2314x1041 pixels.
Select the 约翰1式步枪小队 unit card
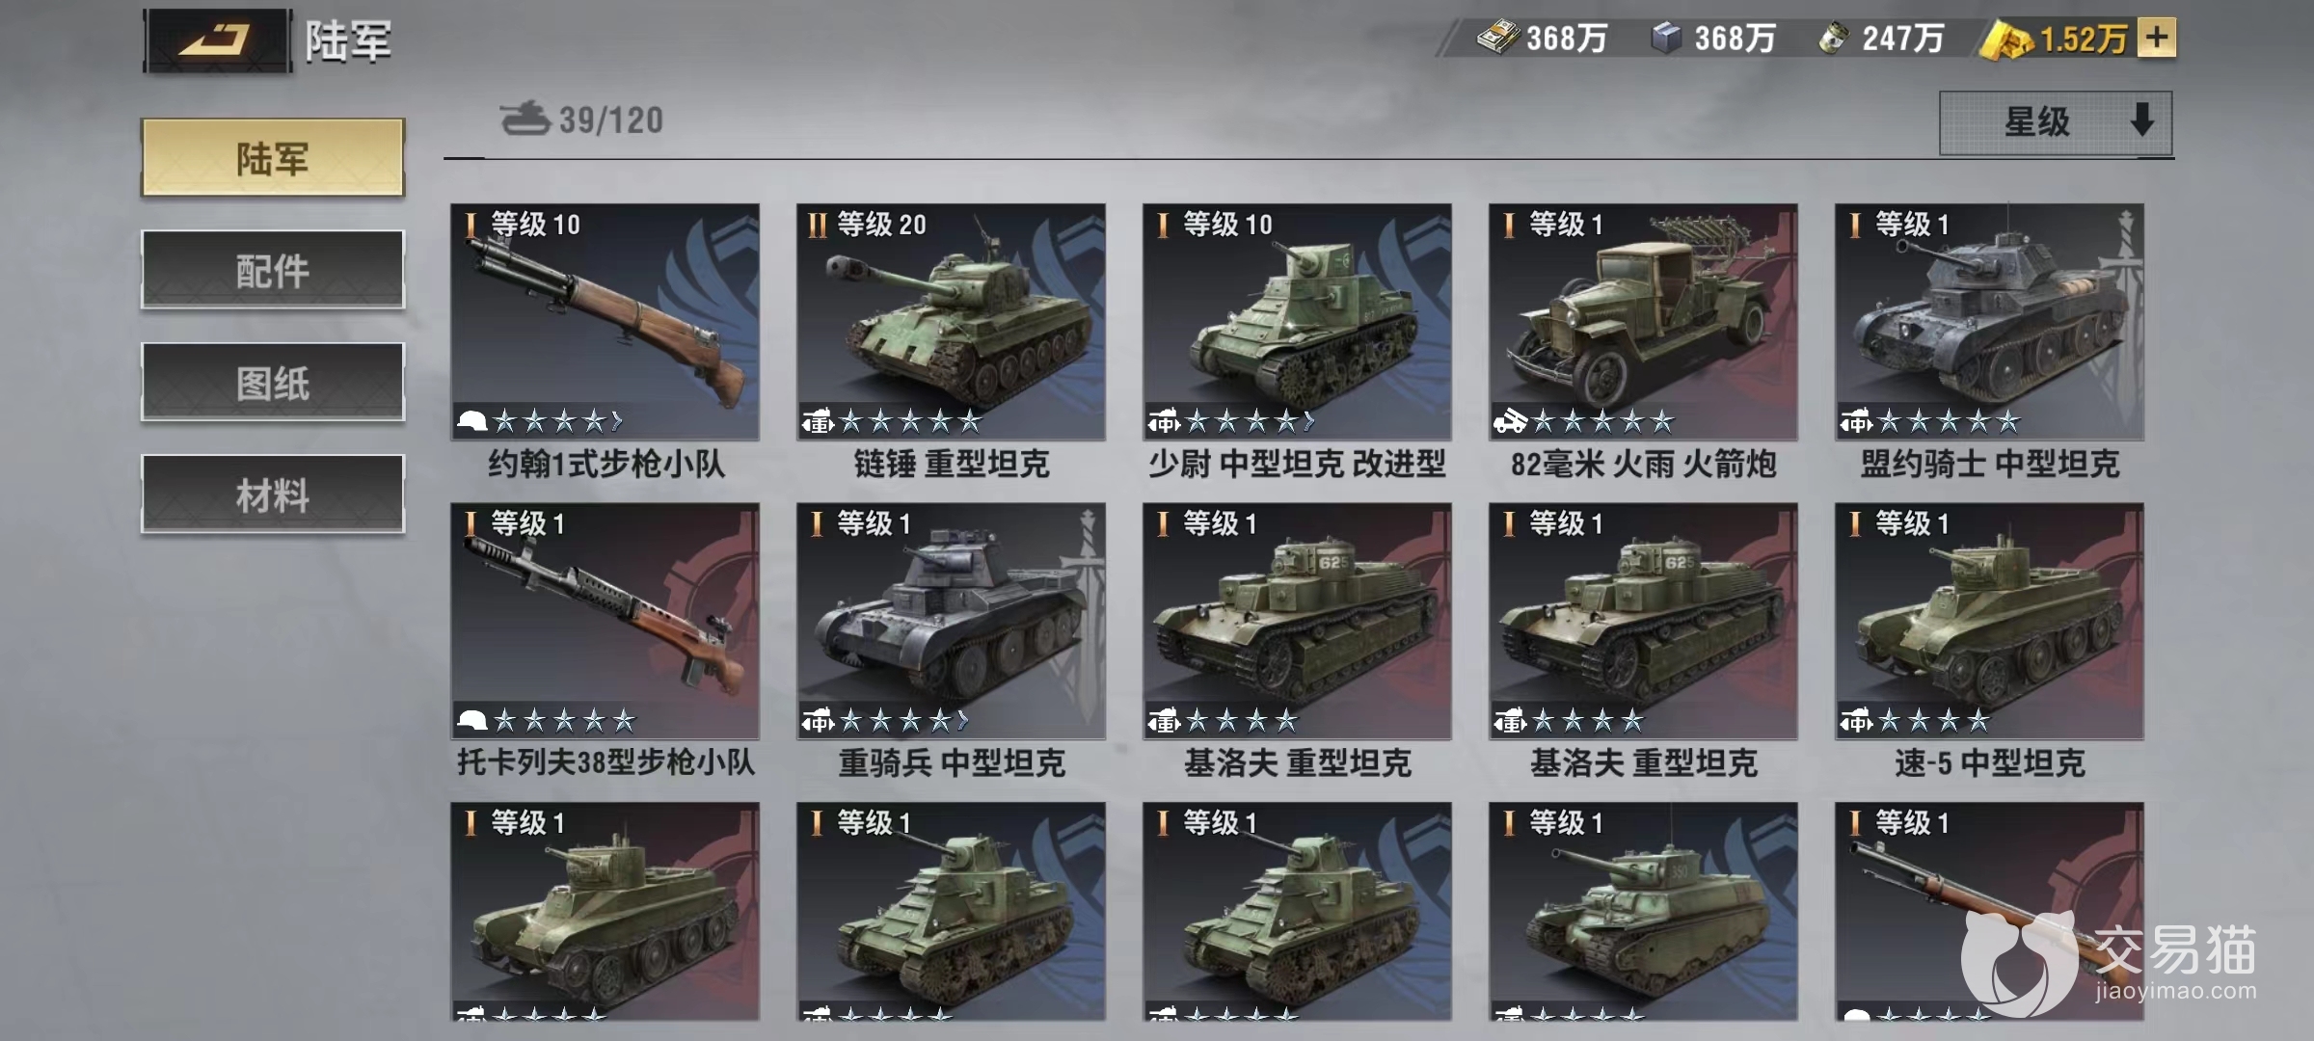pos(605,342)
